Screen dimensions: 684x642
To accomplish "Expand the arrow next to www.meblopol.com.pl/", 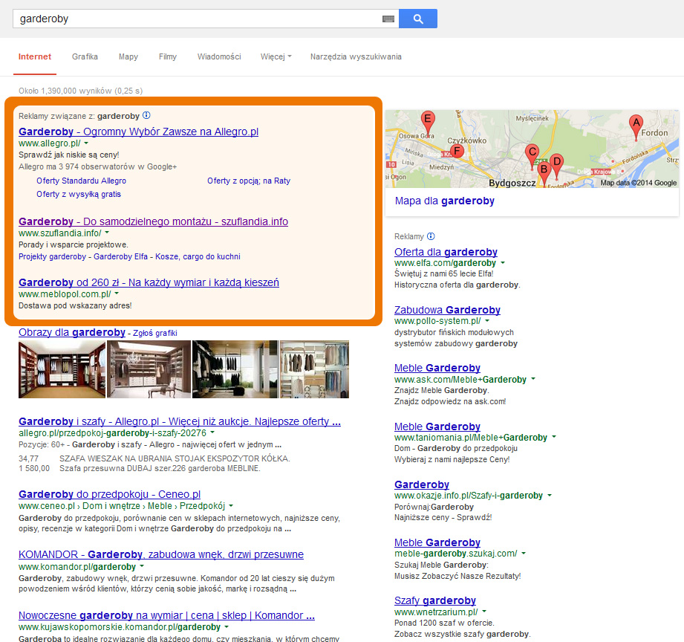I will point(117,294).
